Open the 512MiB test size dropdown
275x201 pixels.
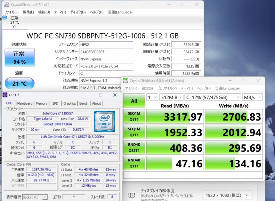pos(171,97)
